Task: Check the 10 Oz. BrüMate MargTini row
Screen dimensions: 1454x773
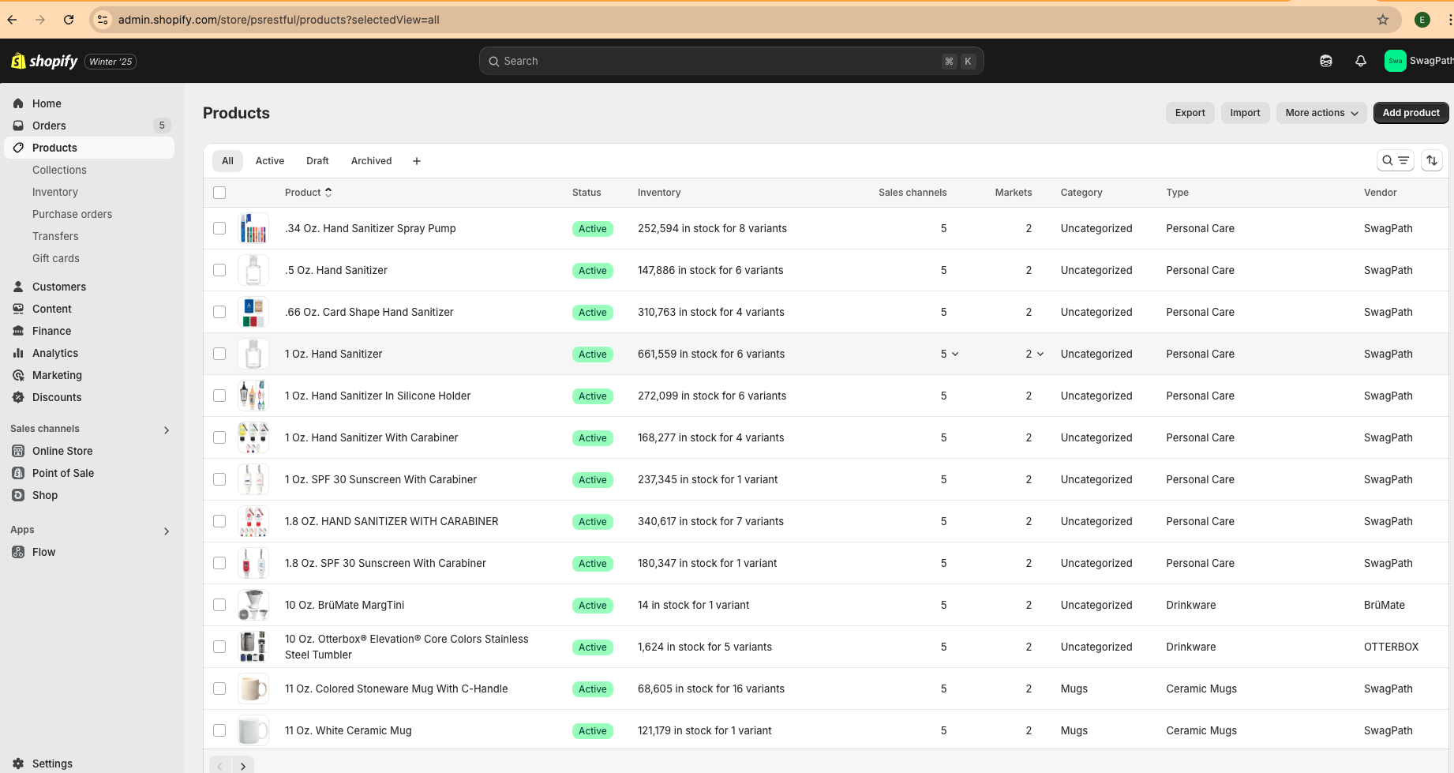Action: click(219, 605)
